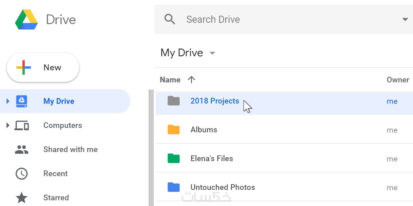
Task: Click the orange Albums folder icon
Action: (174, 130)
